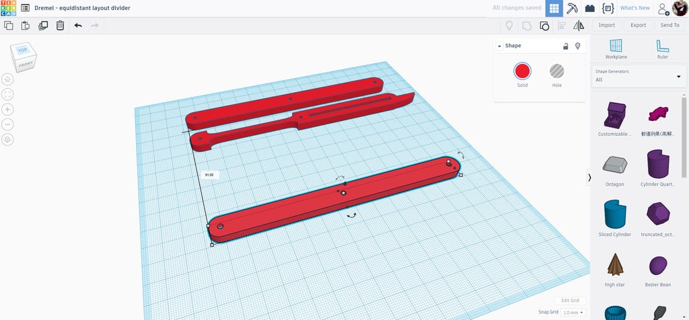Viewport: 689px width, 320px height.
Task: Set shape to Hole
Action: tap(556, 75)
